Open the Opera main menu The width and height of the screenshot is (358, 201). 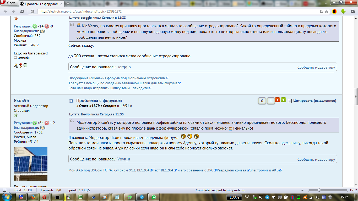(9, 3)
